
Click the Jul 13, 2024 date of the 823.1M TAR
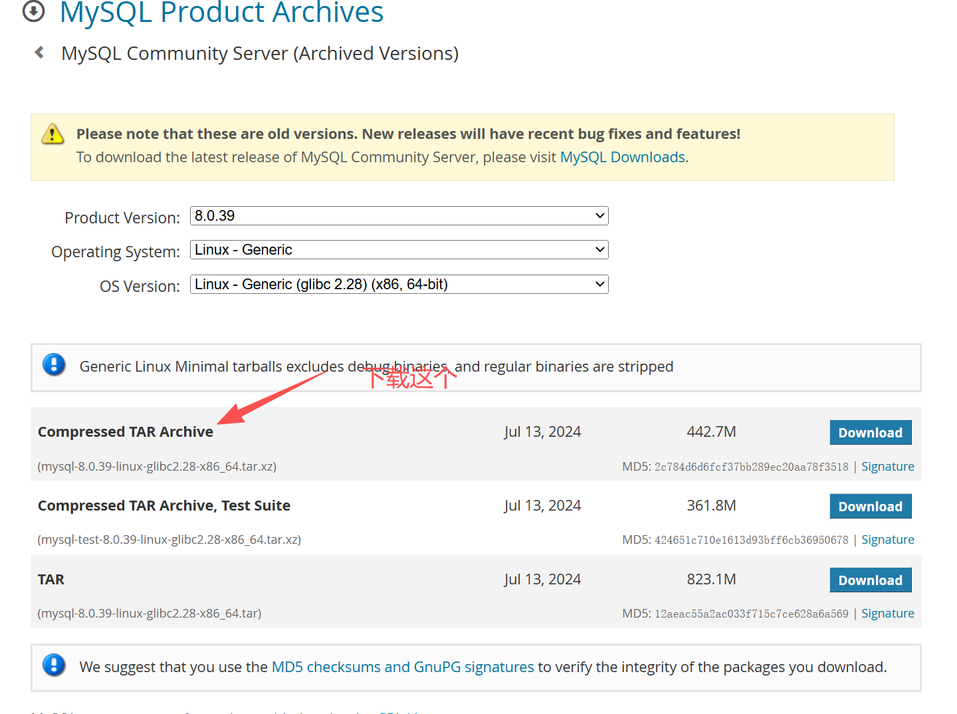click(542, 580)
